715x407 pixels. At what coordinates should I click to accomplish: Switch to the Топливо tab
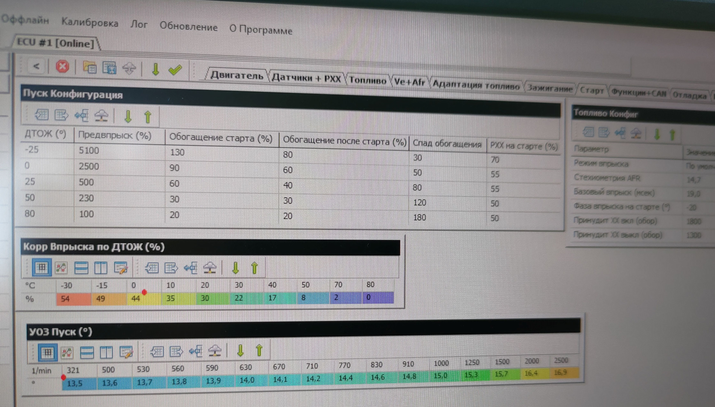tap(368, 80)
